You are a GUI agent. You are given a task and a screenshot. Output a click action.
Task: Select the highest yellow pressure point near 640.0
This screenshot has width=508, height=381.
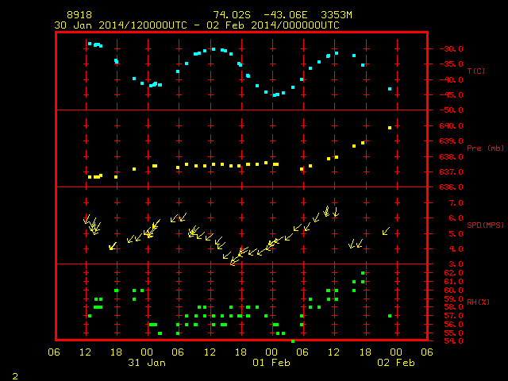[390, 128]
